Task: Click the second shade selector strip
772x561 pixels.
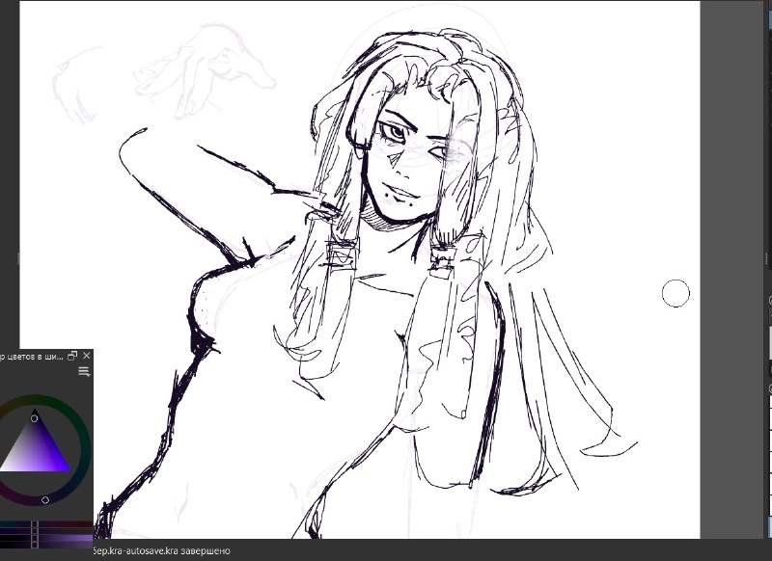Action: [x=46, y=531]
